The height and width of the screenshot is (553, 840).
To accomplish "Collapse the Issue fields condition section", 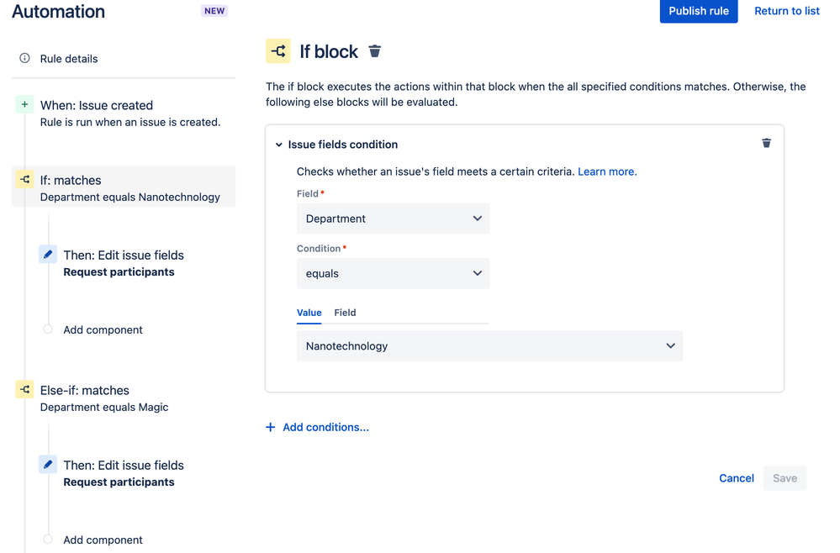I will tap(279, 145).
